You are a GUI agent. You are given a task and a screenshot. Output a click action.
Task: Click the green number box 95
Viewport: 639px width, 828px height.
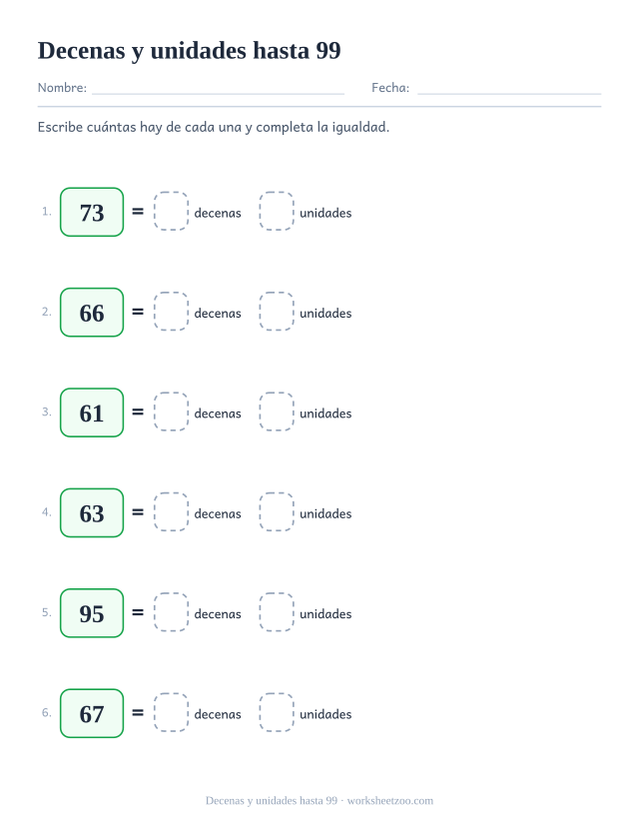tap(92, 613)
